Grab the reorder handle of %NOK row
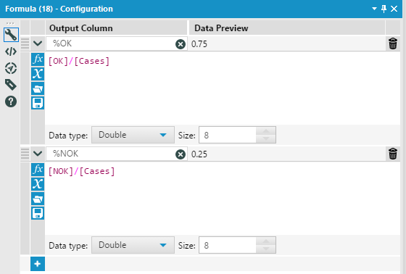The width and height of the screenshot is (406, 274). click(x=25, y=154)
